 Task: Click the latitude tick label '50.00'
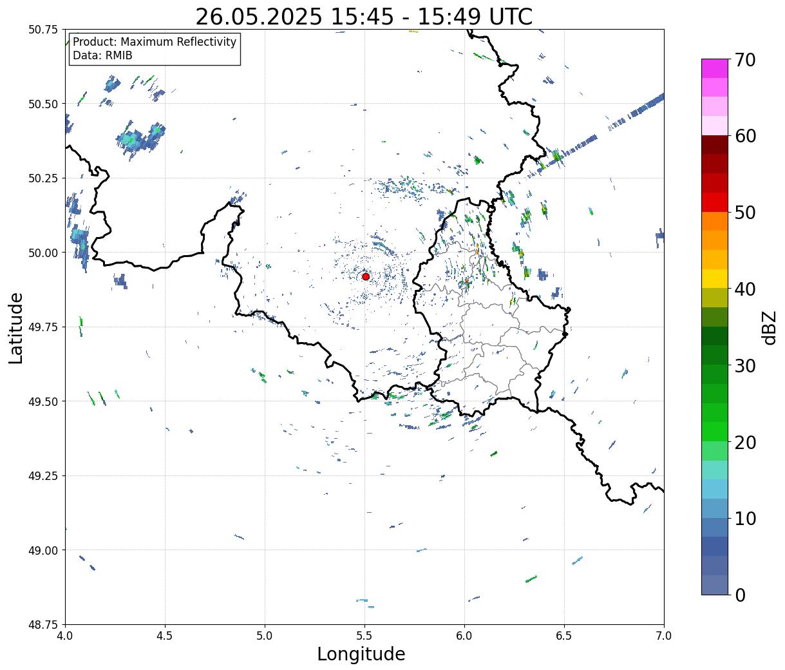coord(43,253)
